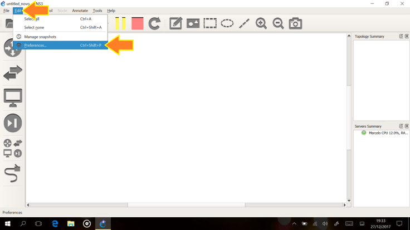Select the Draw ellipse tool

point(227,23)
